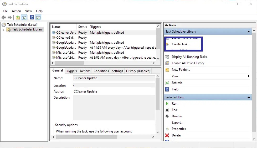Click the Name field containing CCleaner Update
The image size is (257, 148).
pos(114,78)
